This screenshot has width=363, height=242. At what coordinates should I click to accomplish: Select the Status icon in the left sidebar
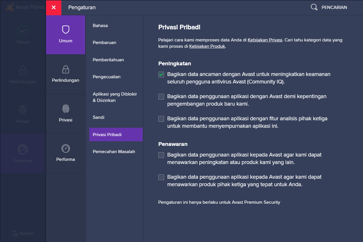pos(22,31)
